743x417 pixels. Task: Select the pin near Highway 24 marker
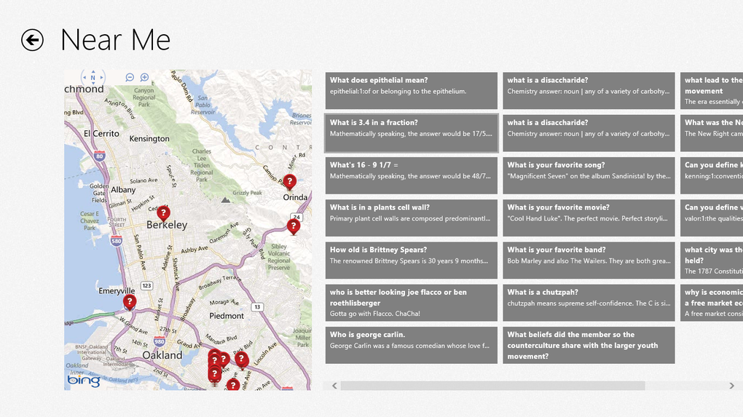(x=294, y=227)
